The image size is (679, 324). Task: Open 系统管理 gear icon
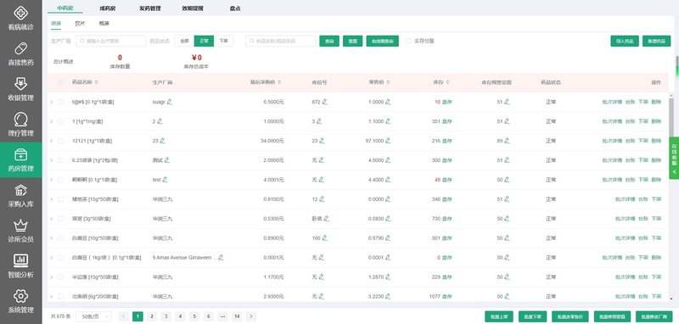pos(20,296)
